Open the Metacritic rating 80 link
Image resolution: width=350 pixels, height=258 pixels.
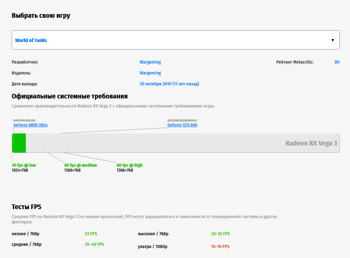pyautogui.click(x=337, y=62)
